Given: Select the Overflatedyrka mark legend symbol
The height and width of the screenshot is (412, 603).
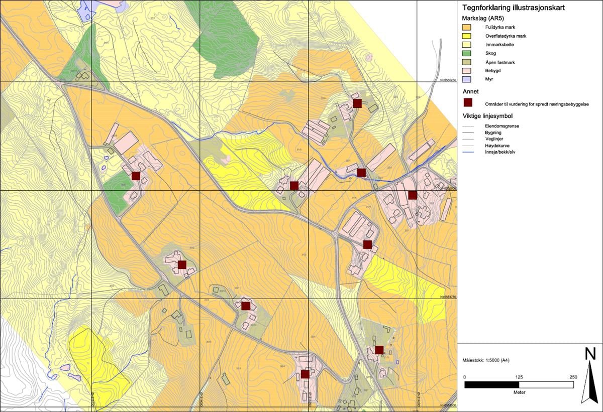Looking at the screenshot, I should coord(467,36).
